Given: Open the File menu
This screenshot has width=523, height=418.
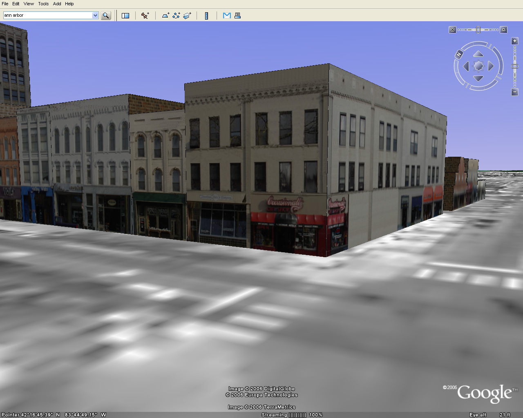Looking at the screenshot, I should [5, 4].
